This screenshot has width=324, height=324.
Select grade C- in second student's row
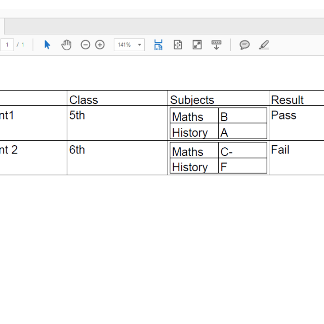coord(226,152)
